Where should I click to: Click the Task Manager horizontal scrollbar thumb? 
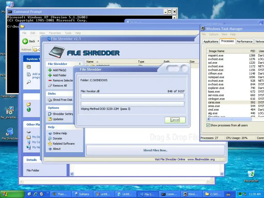[231, 119]
